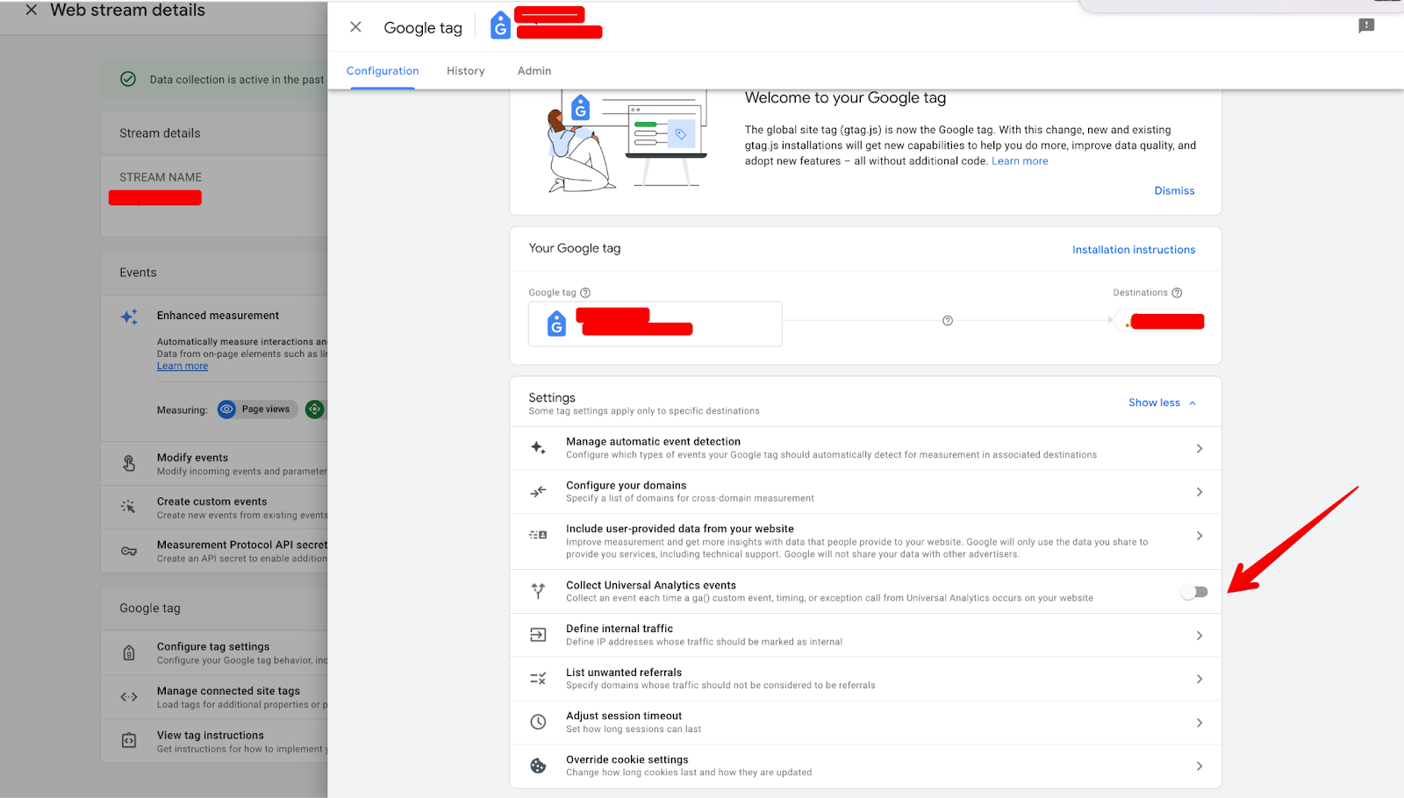
Task: Collapse settings with Show less
Action: click(1162, 403)
